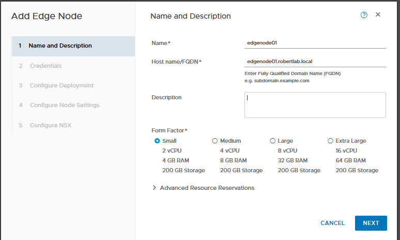The height and width of the screenshot is (240, 400).
Task: Click the Host name/FQDN text field
Action: pos(315,62)
